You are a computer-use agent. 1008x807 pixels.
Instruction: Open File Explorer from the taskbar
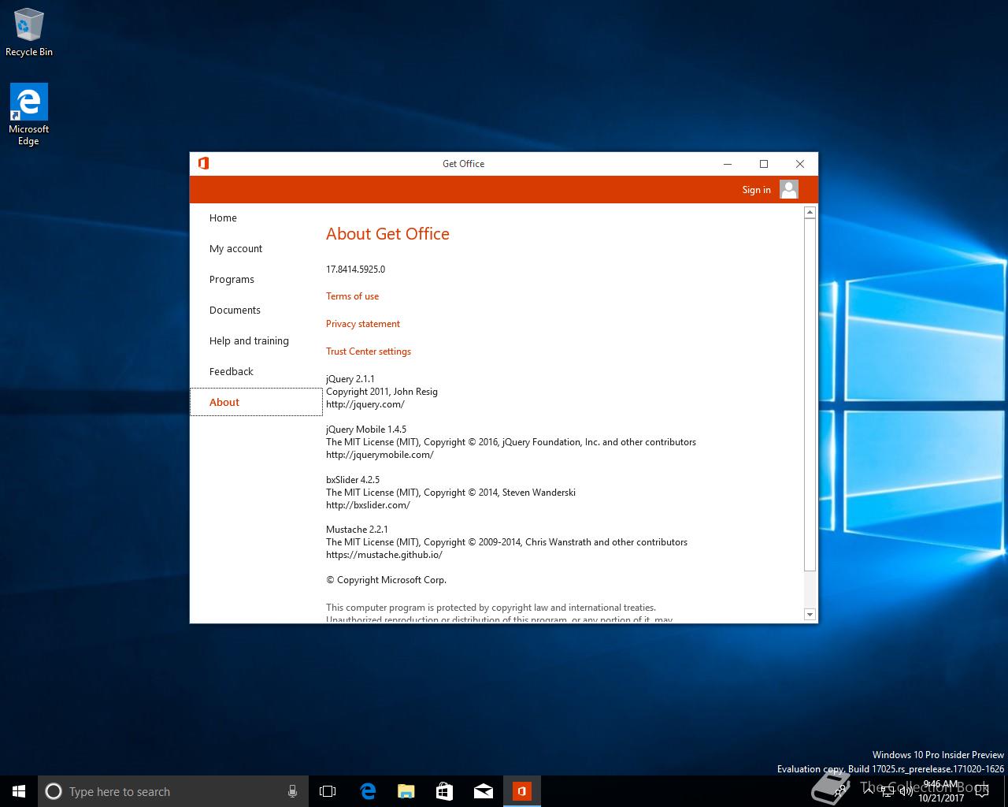pyautogui.click(x=406, y=791)
